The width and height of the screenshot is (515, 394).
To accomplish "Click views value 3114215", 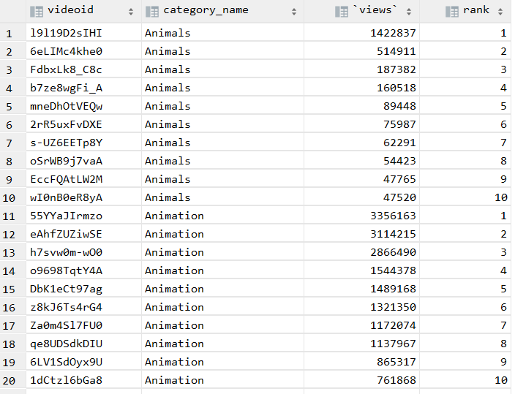I will [393, 234].
